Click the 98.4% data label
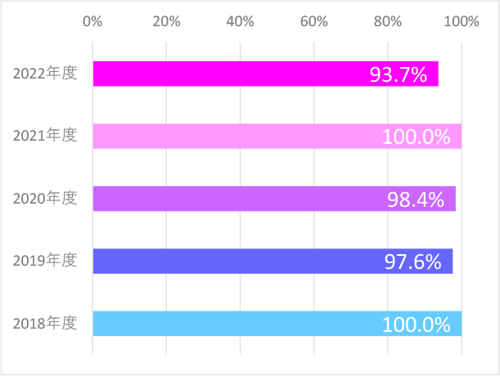Screen dimensions: 500x376 coord(416,199)
